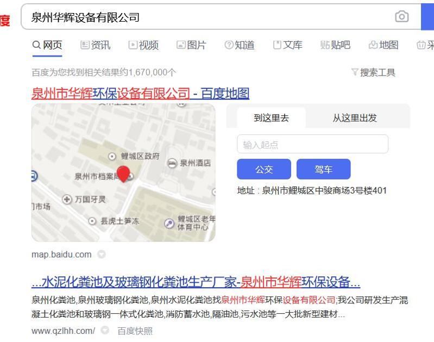Open the 水泥化粪池及玻璃钢化粪池生产厂家 result link
434x342 pixels.
click(x=196, y=282)
